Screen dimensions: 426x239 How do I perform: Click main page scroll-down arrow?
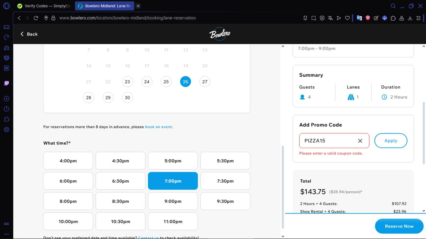click(283, 236)
